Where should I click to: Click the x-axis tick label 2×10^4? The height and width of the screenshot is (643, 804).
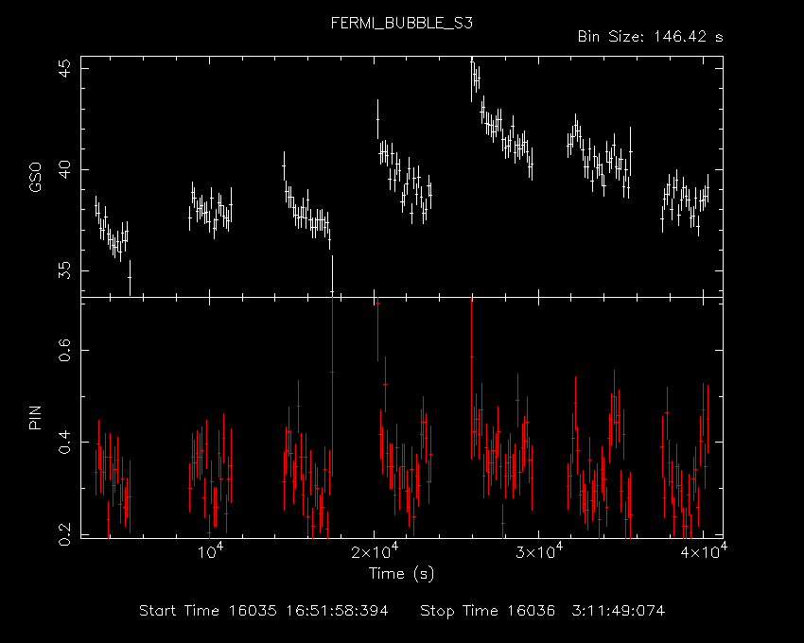tap(374, 551)
